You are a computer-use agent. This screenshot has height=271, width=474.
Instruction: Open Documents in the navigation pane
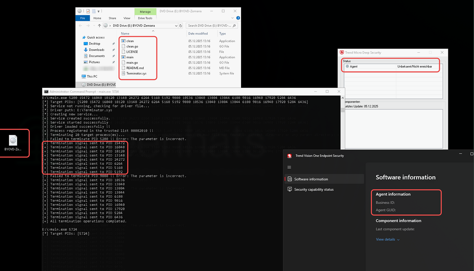point(97,56)
